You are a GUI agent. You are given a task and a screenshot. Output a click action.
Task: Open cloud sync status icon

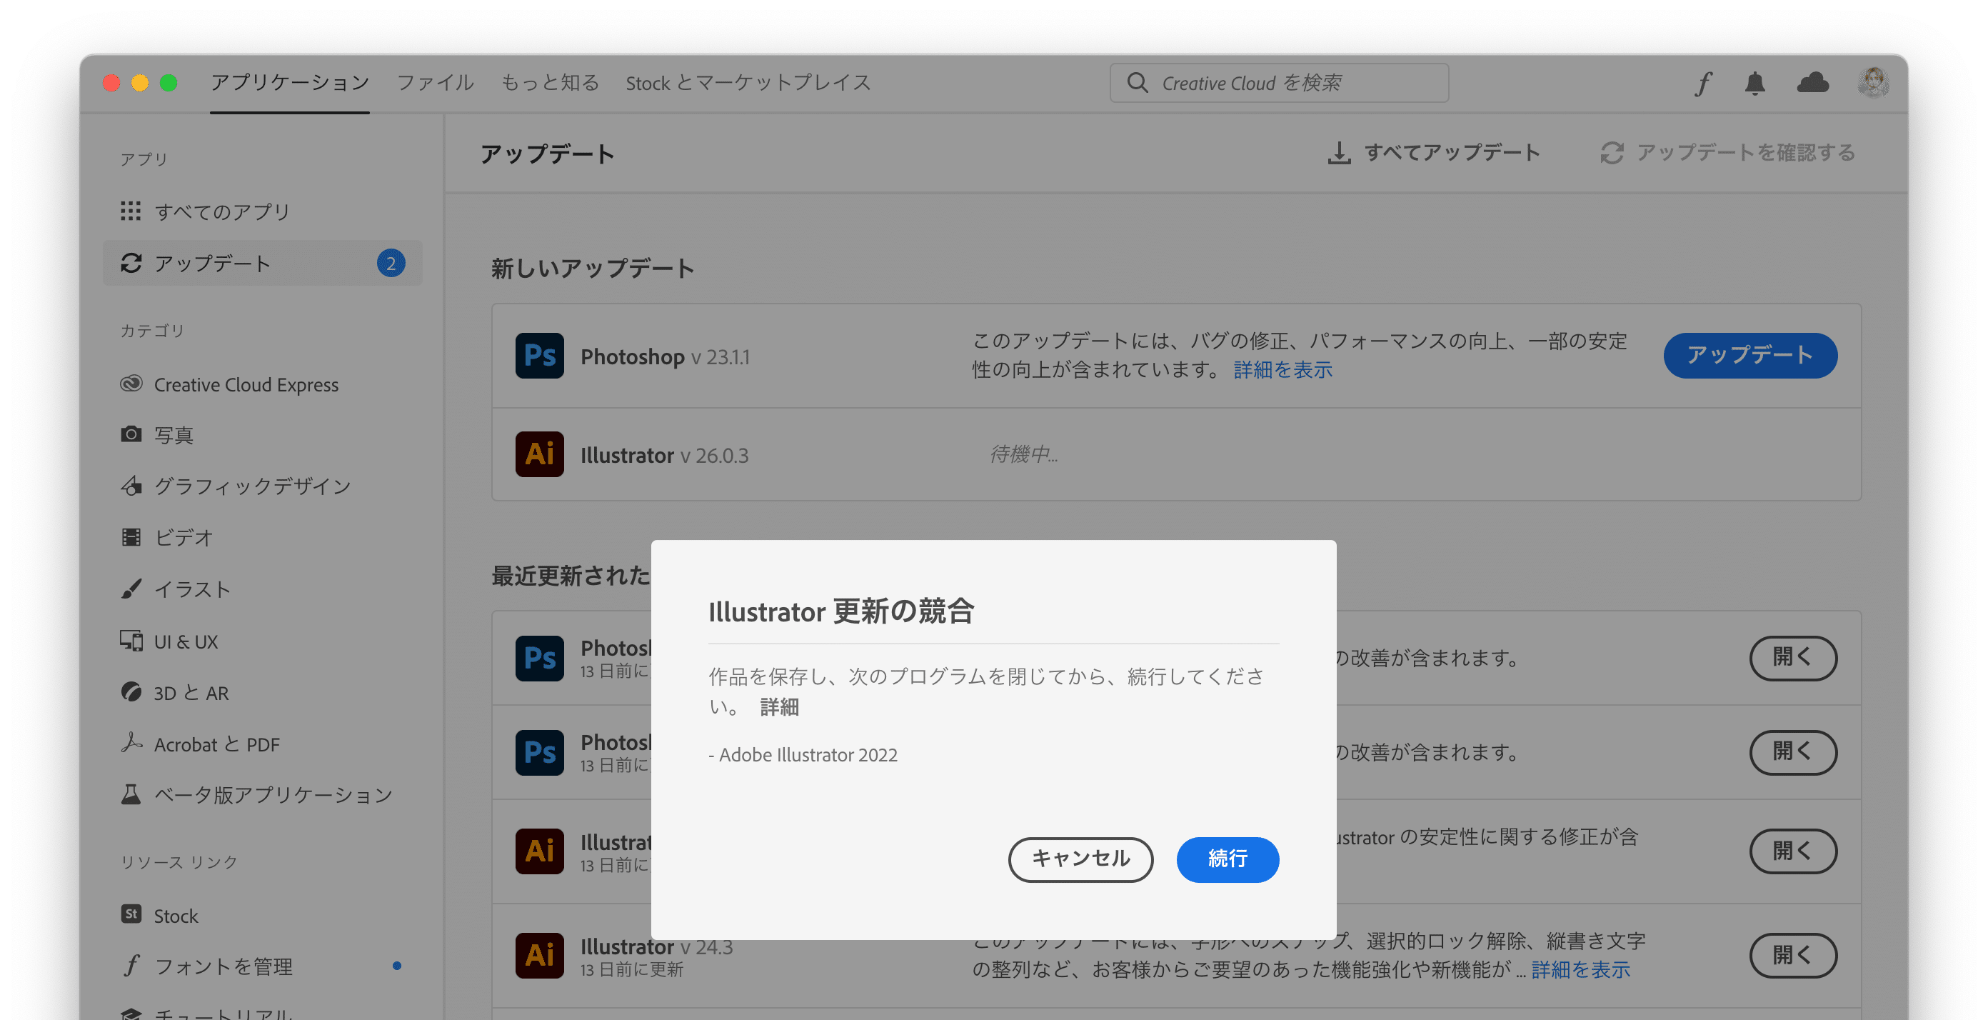[x=1812, y=83]
